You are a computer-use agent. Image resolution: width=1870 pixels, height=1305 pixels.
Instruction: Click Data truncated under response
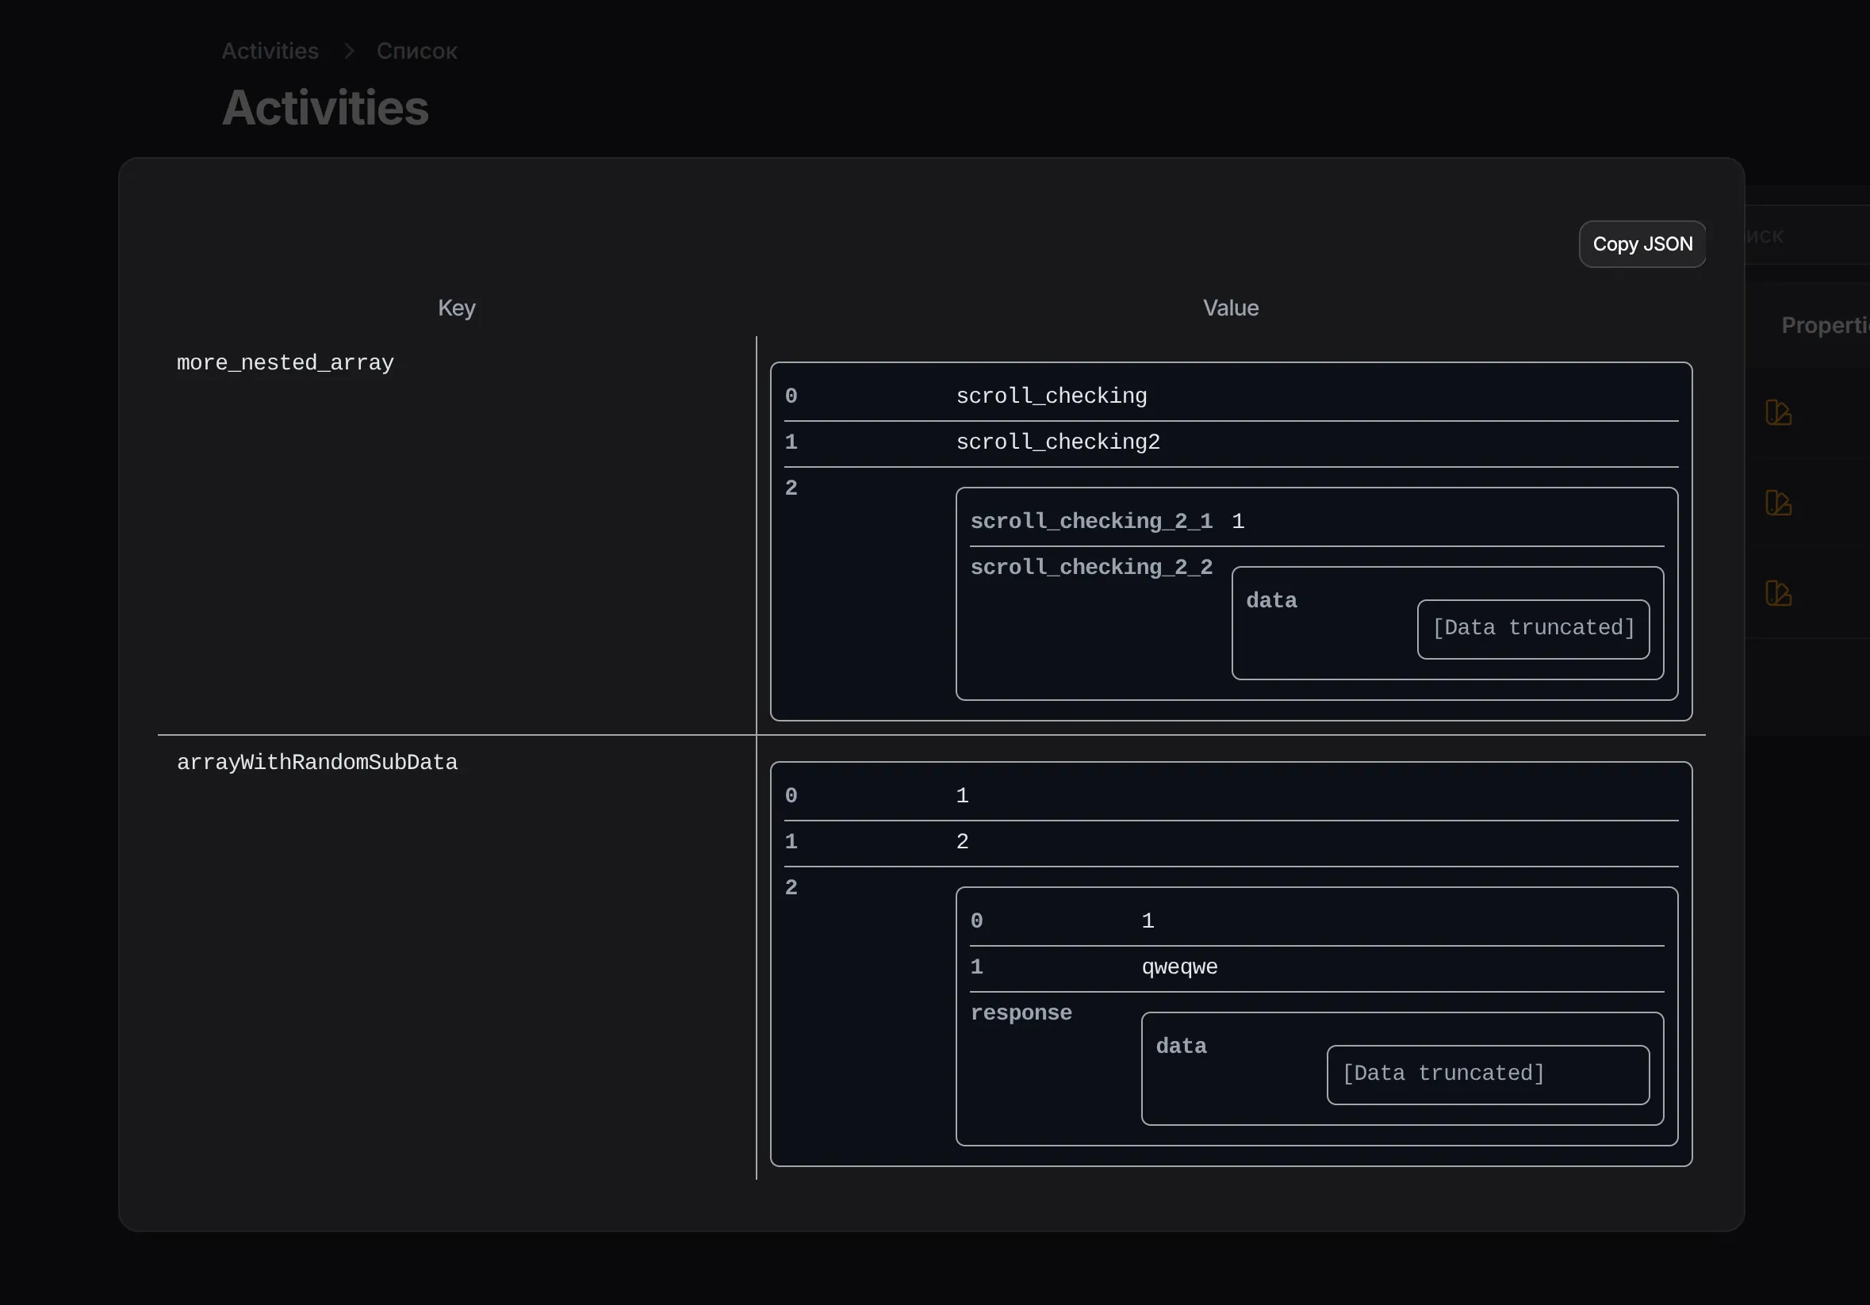coord(1443,1073)
